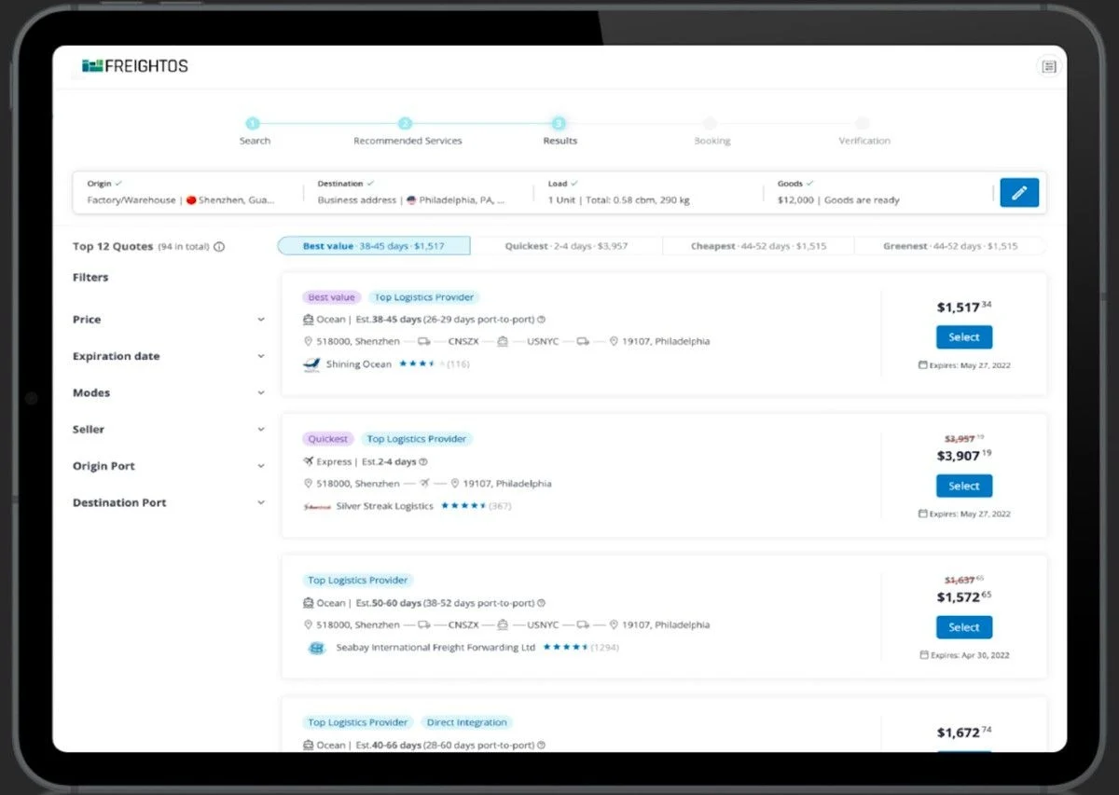Click the help icon after 28-60 days port-to-port
The image size is (1119, 795).
[x=541, y=745]
